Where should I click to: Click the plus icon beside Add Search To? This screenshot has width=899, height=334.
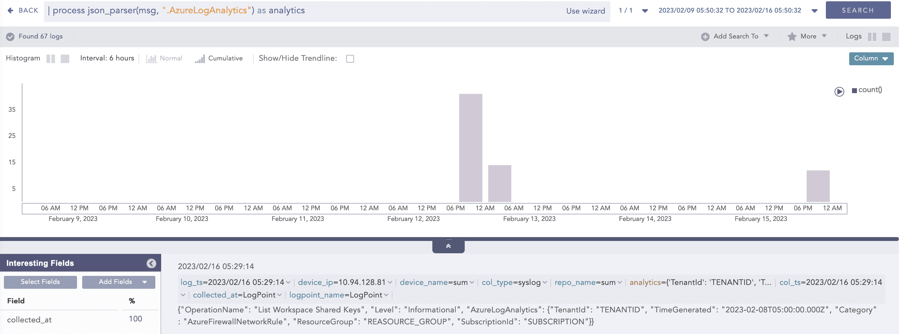[x=705, y=36]
